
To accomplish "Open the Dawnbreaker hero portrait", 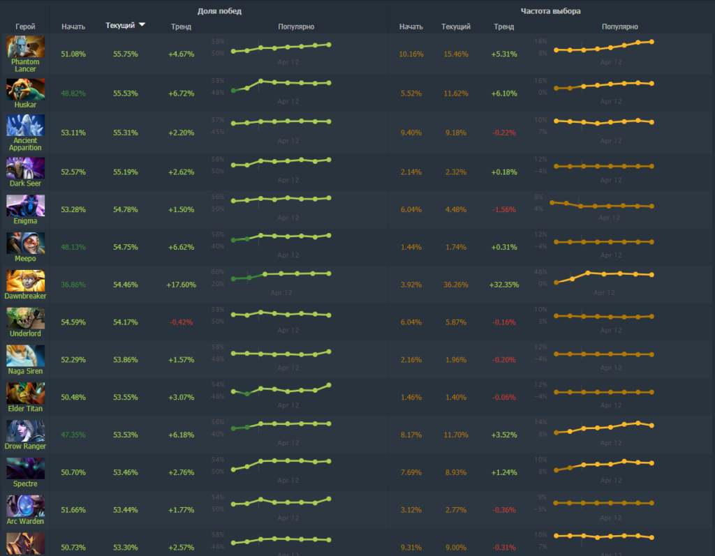I will pyautogui.click(x=26, y=280).
